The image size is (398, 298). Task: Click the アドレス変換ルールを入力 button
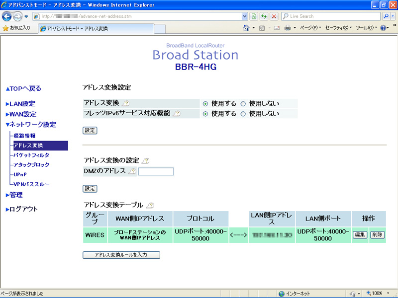(121, 255)
